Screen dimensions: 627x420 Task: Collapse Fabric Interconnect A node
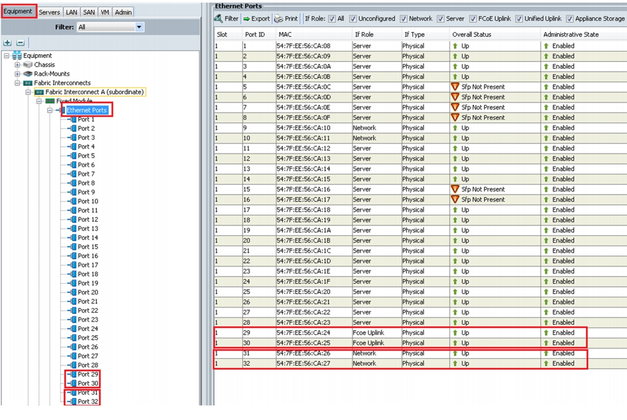tap(29, 92)
